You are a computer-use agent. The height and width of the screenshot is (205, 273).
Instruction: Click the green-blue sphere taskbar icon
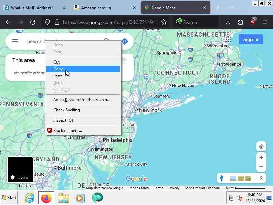tap(98, 198)
